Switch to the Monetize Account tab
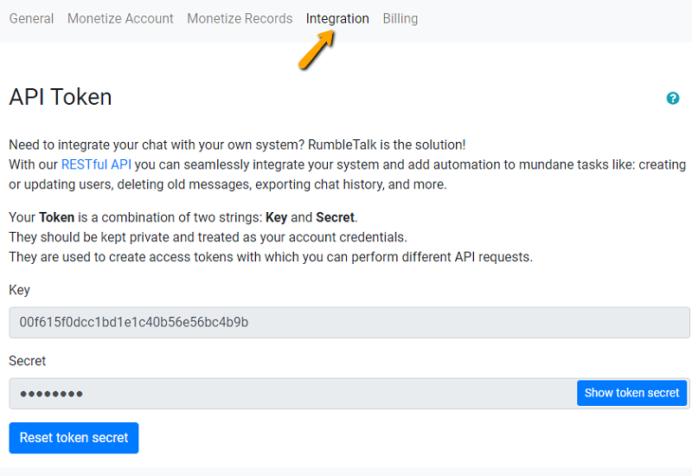Viewport: 692px width, 476px height. pos(120,18)
